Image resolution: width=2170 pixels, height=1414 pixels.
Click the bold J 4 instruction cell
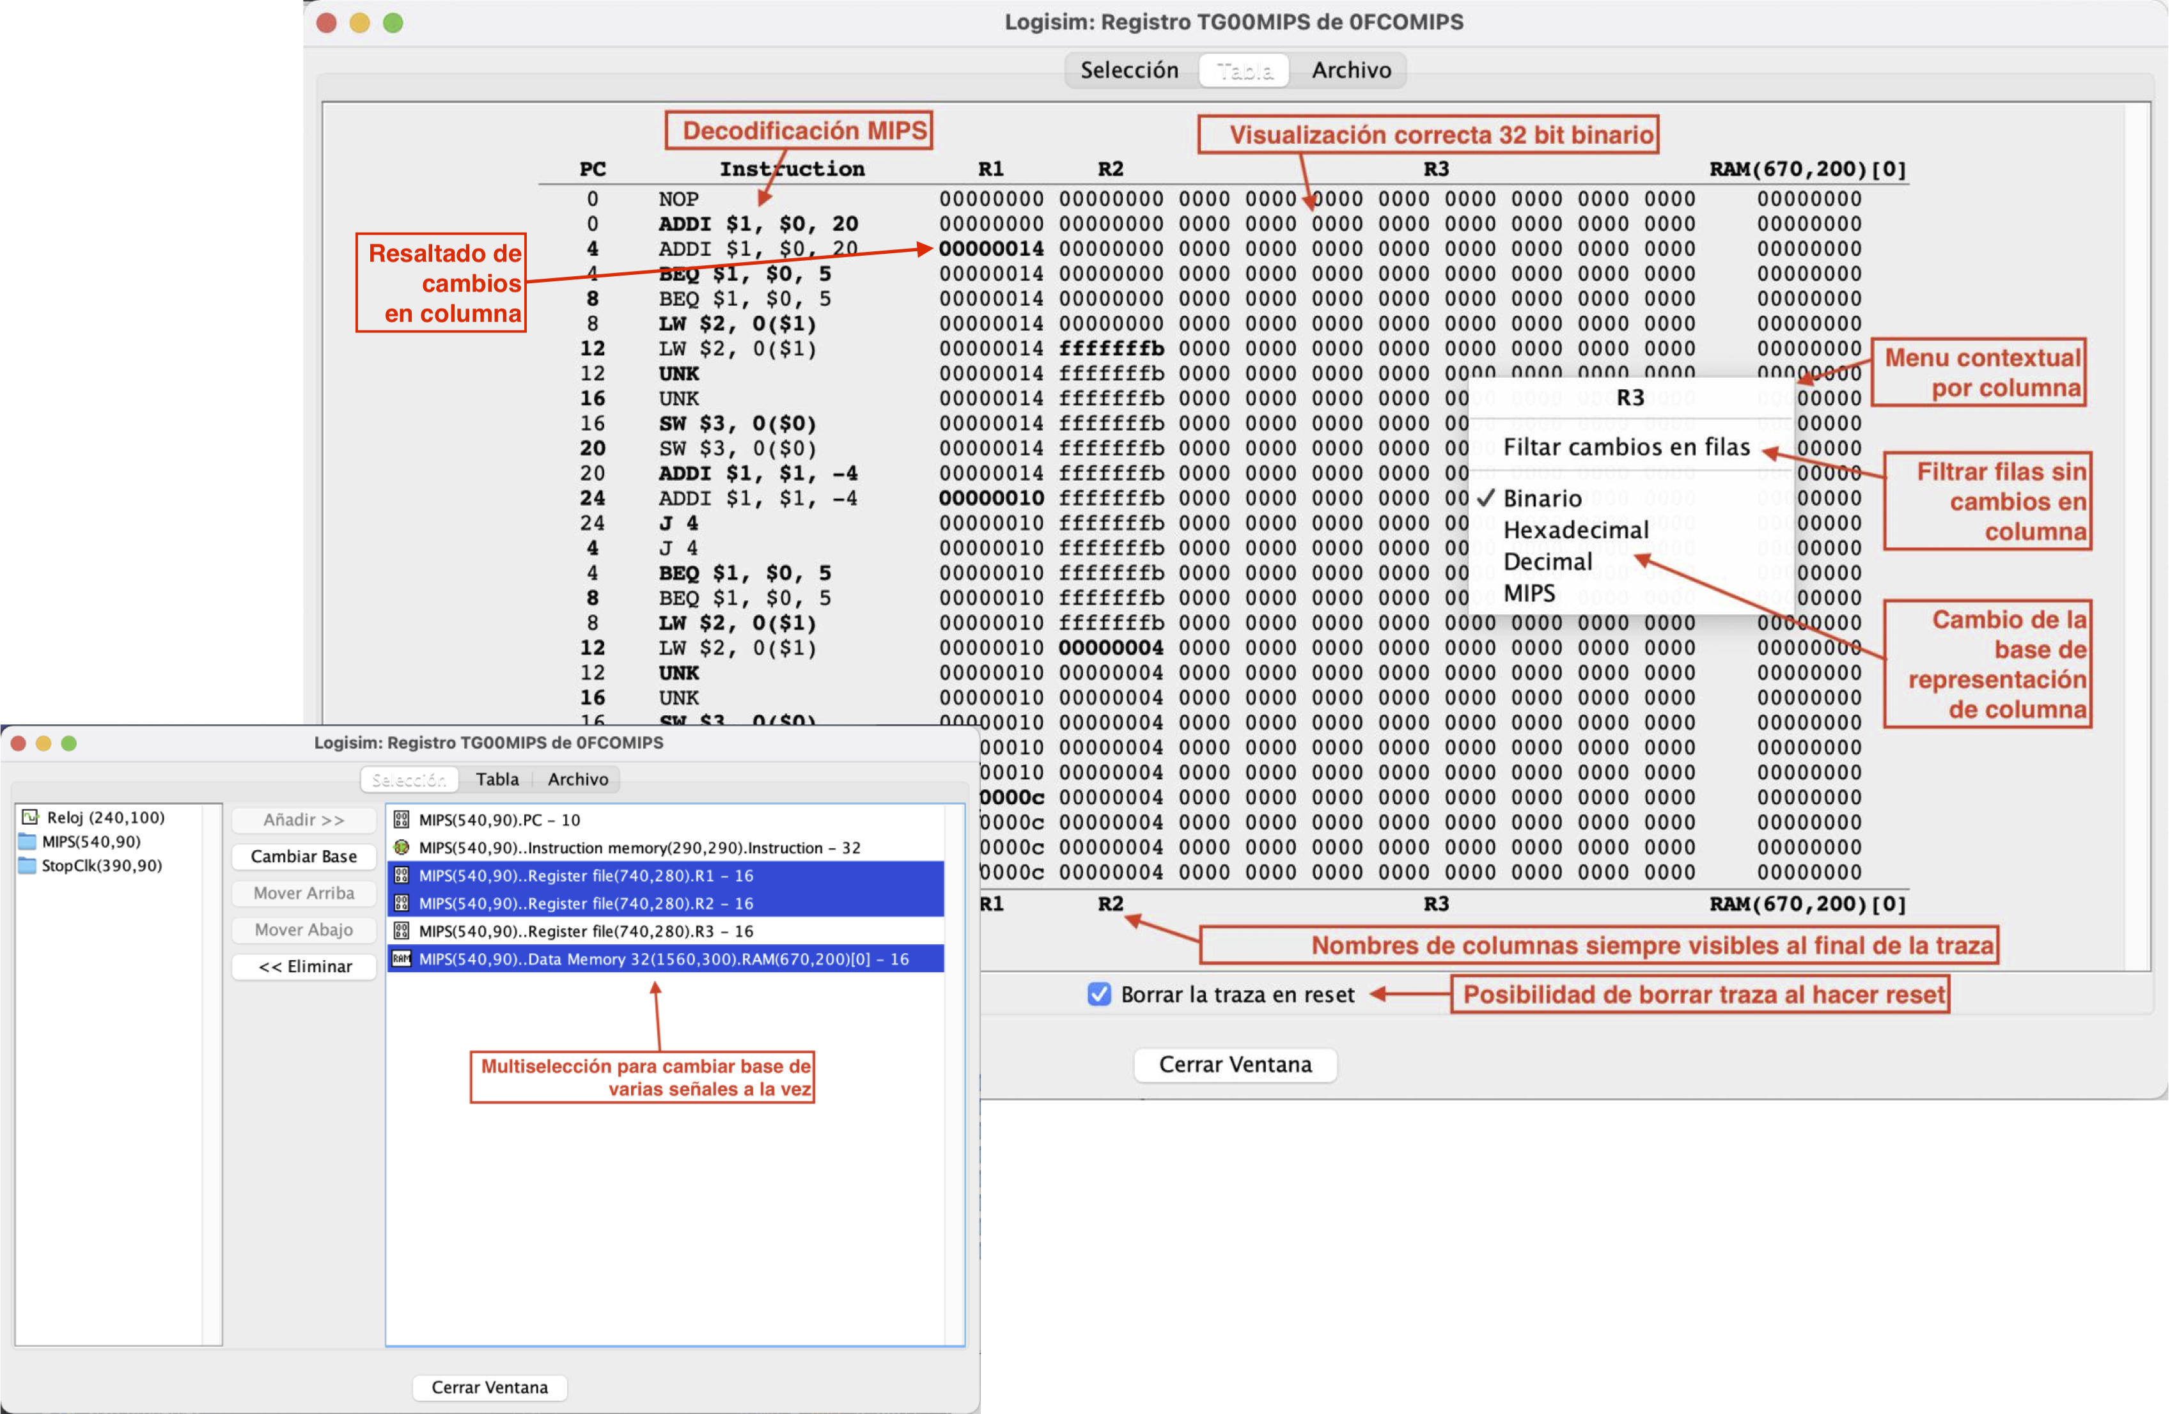[678, 524]
